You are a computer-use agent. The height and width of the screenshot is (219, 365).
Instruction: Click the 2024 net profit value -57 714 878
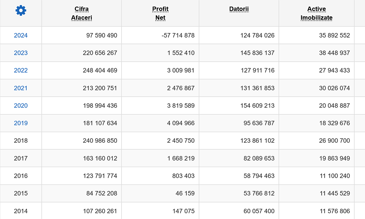click(x=178, y=35)
